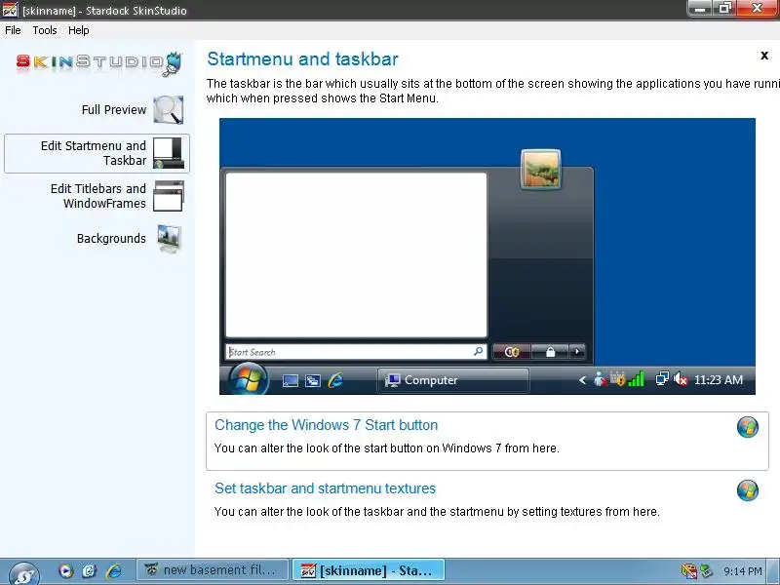Click the green signal bars tray icon in preview
Image resolution: width=780 pixels, height=585 pixels.
tap(637, 379)
